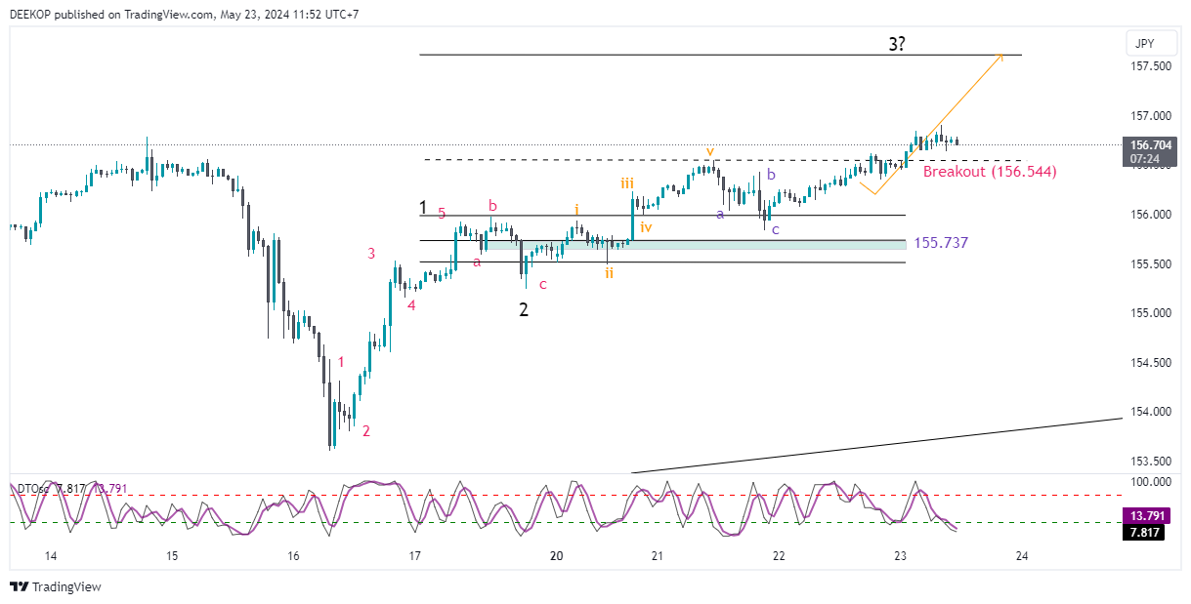Image resolution: width=1191 pixels, height=604 pixels.
Task: Click date label 16 on time axis
Action: (x=293, y=556)
